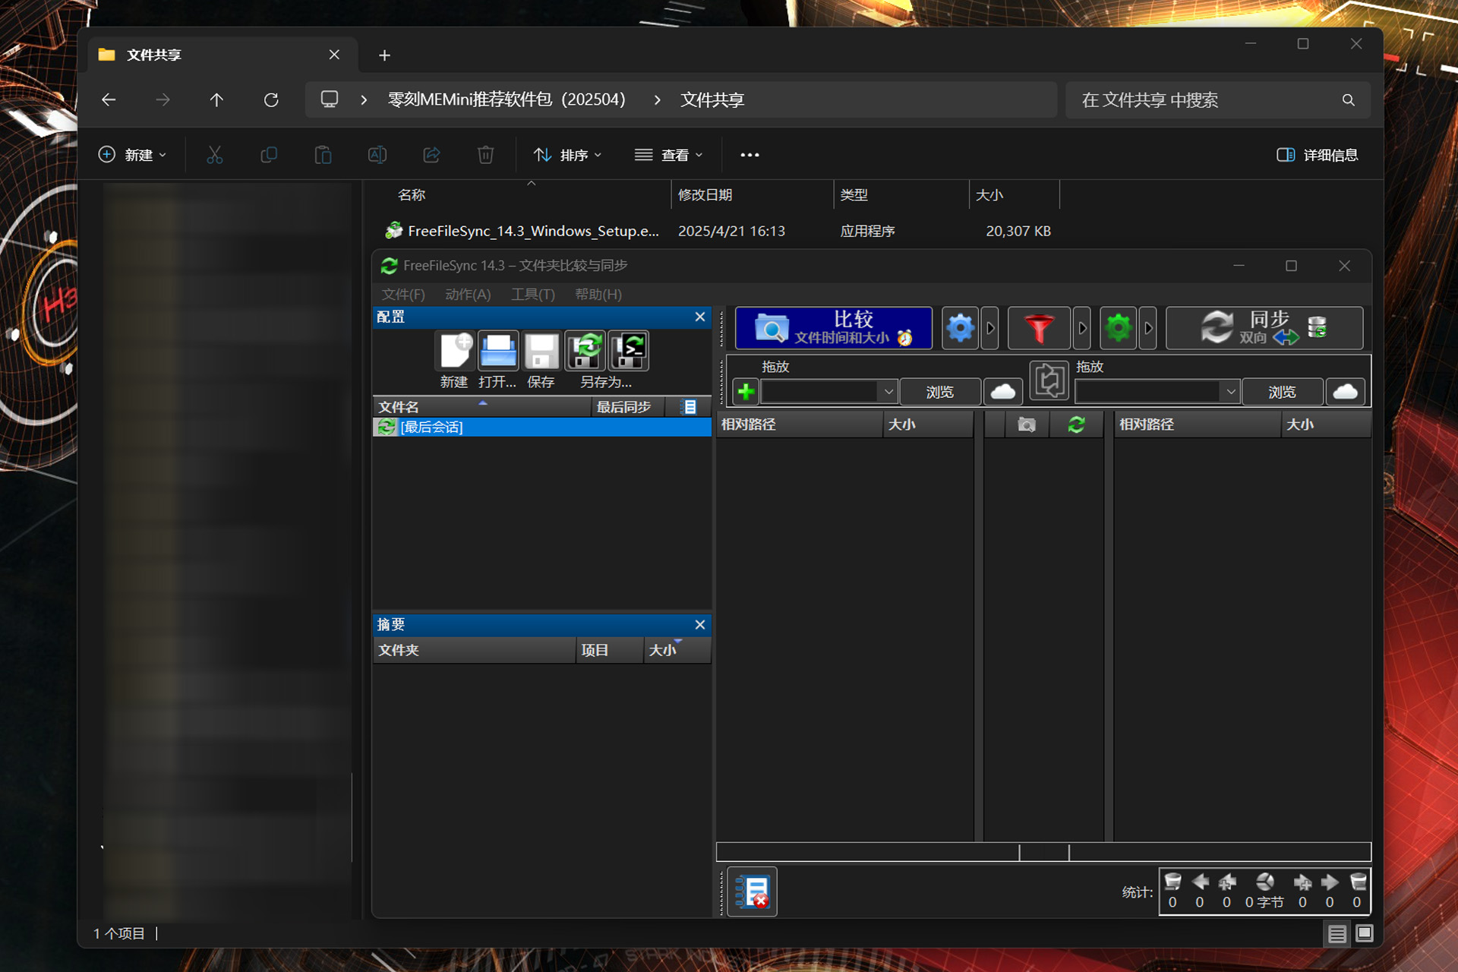This screenshot has width=1458, height=972.
Task: Sort configurations by file name column
Action: 481,407
